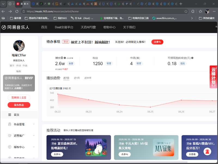
Task: Open the customer service avatar icon
Action: click(x=207, y=151)
